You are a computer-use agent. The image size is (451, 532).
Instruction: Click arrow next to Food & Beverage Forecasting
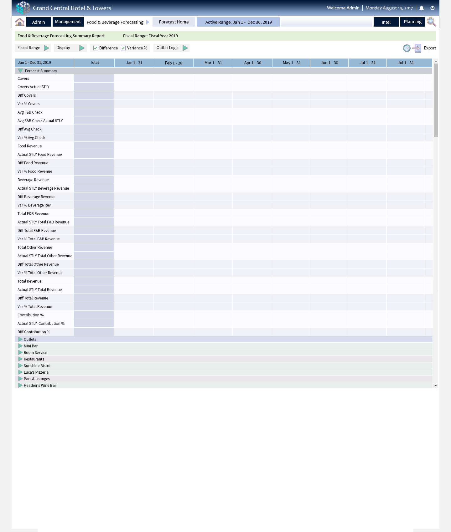click(148, 22)
